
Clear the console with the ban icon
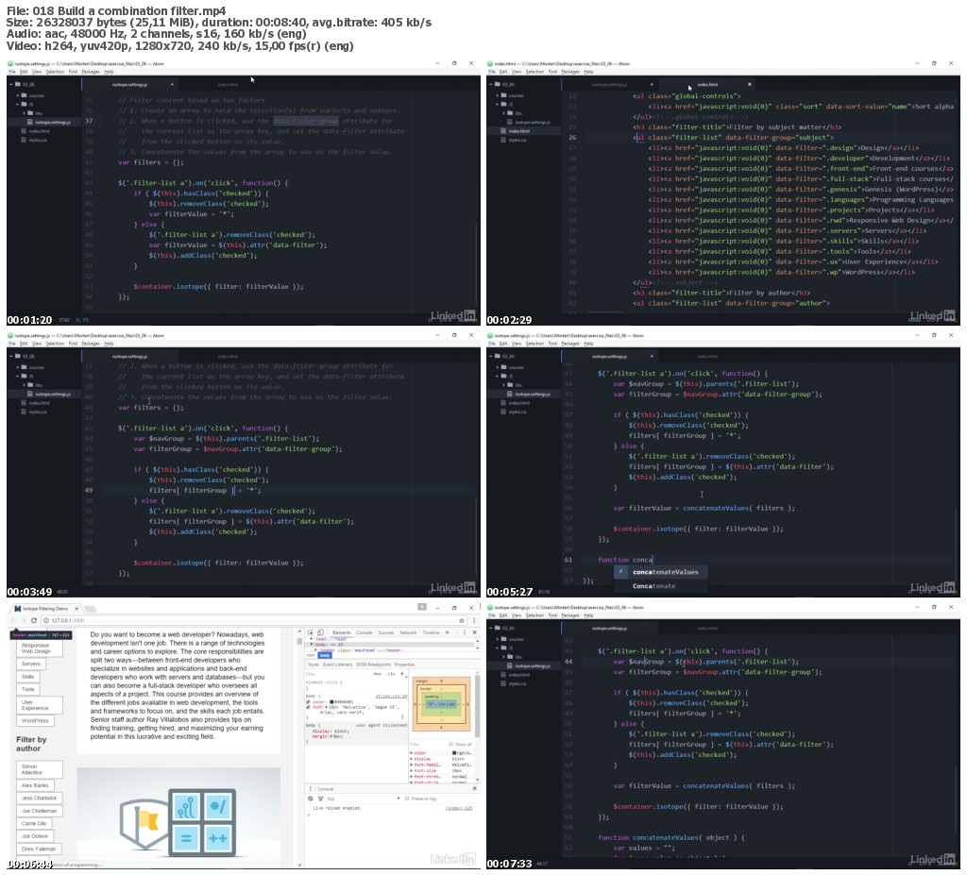pyautogui.click(x=311, y=799)
